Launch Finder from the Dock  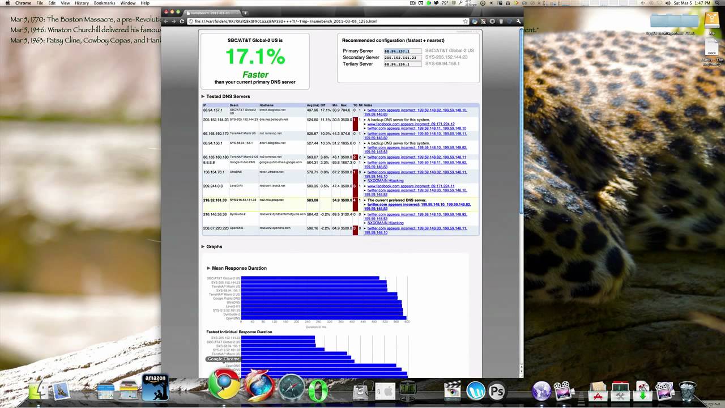pyautogui.click(x=38, y=390)
